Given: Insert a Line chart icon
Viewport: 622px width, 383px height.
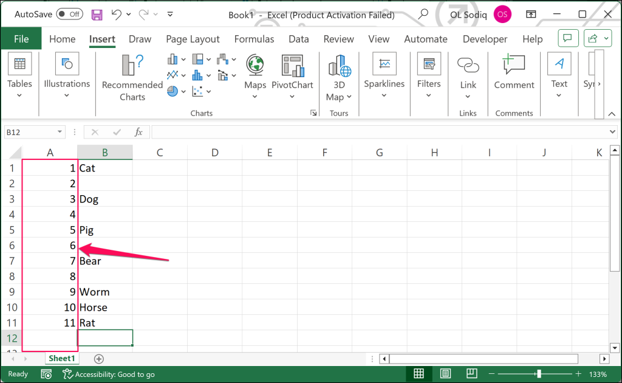Looking at the screenshot, I should (172, 75).
